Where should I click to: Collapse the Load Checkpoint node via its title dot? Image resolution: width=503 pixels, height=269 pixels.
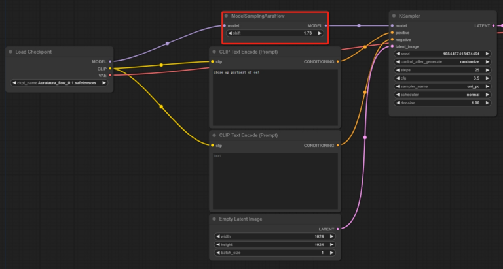pos(10,52)
